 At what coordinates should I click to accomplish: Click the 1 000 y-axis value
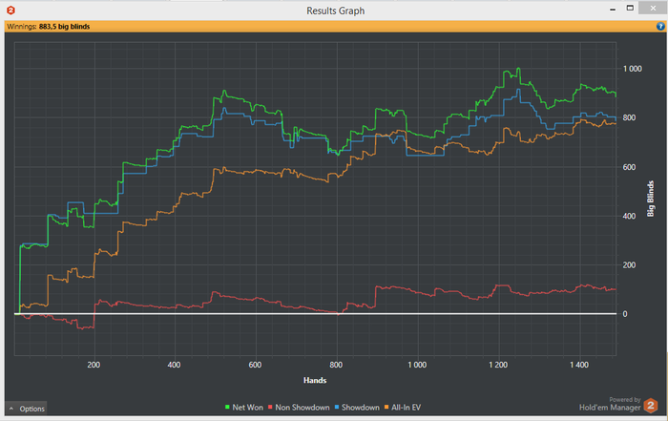tap(632, 69)
